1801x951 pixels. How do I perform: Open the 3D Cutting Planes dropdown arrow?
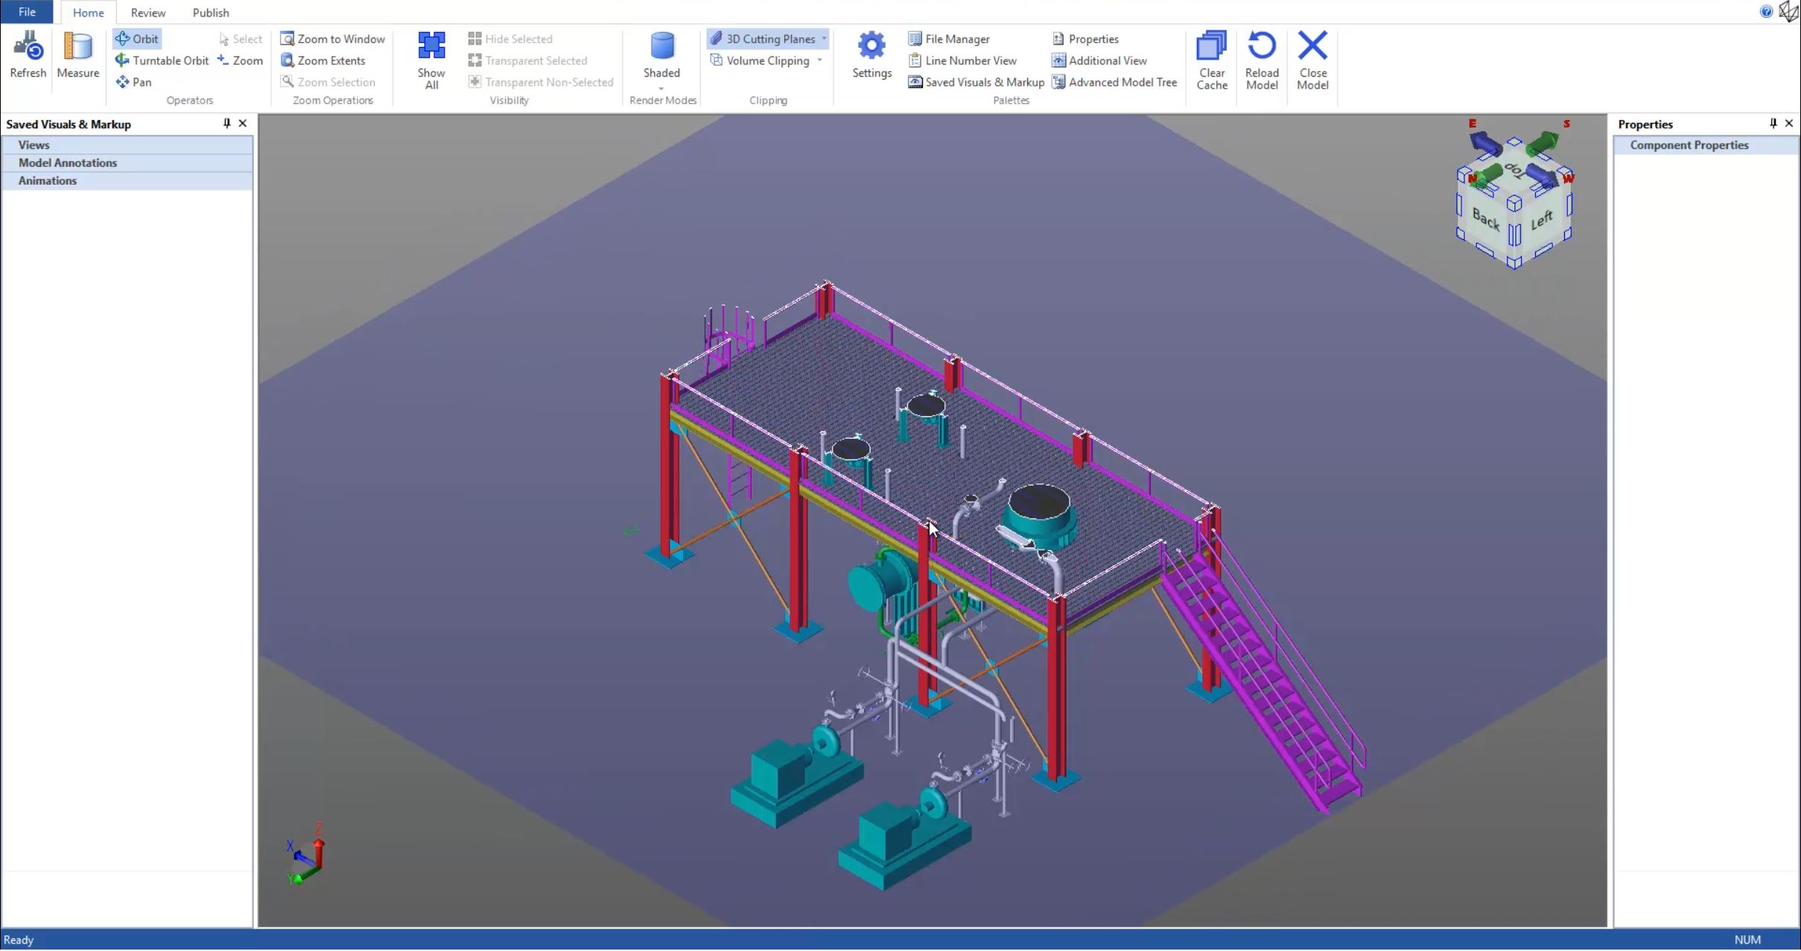click(824, 39)
